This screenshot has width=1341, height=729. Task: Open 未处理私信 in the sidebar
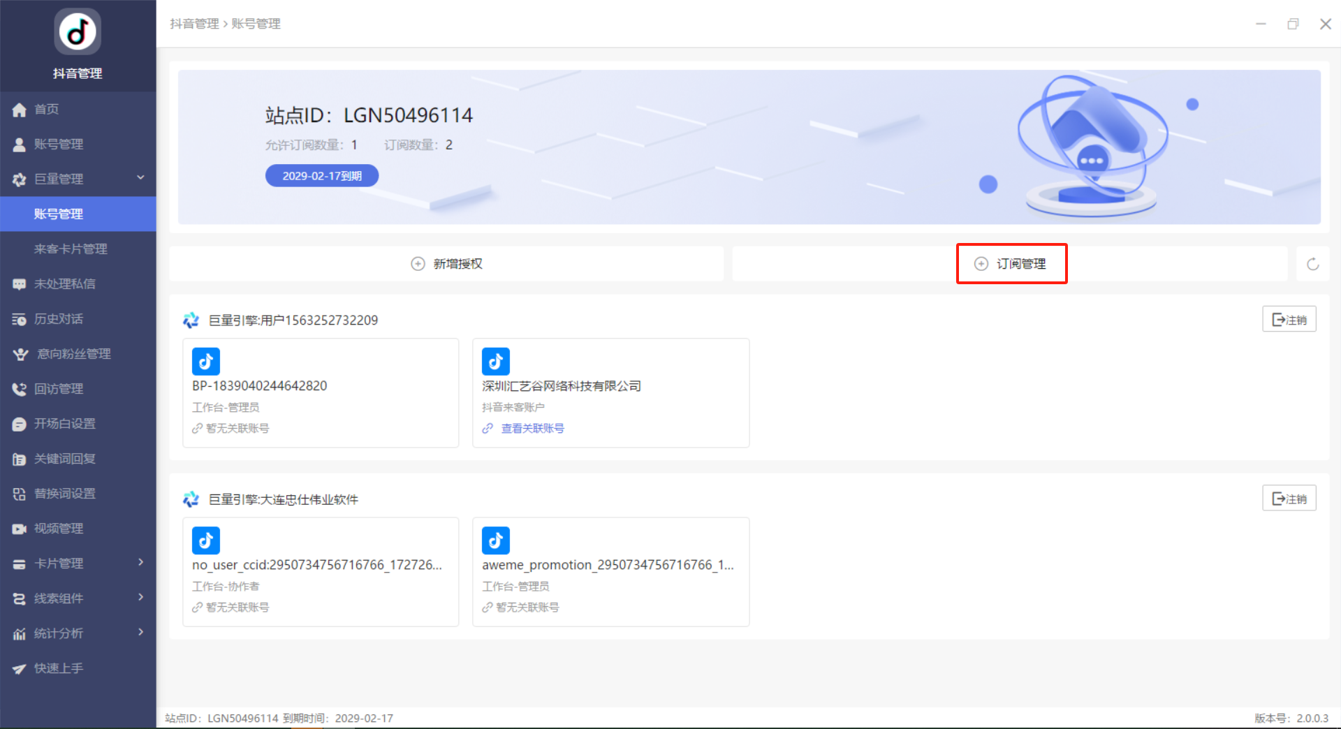tap(64, 284)
